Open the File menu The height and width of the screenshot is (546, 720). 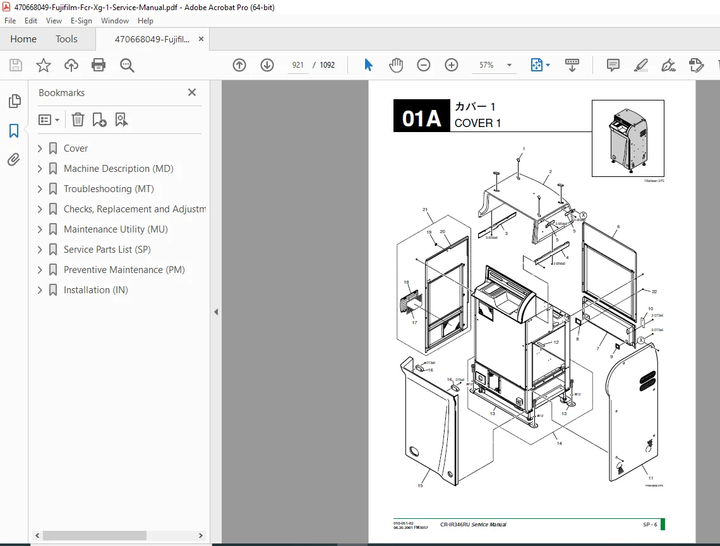click(x=10, y=21)
